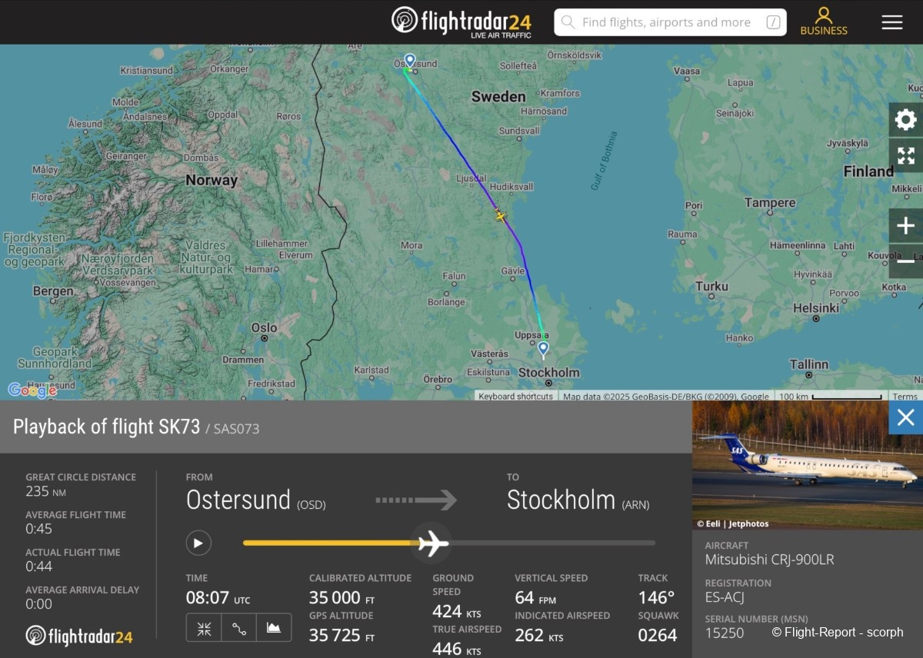Viewport: 923px width, 658px height.
Task: Open the hamburger main menu
Action: pos(892,22)
